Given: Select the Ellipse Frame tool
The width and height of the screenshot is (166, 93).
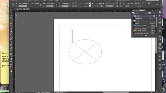Looking at the screenshot, I should [11, 37].
